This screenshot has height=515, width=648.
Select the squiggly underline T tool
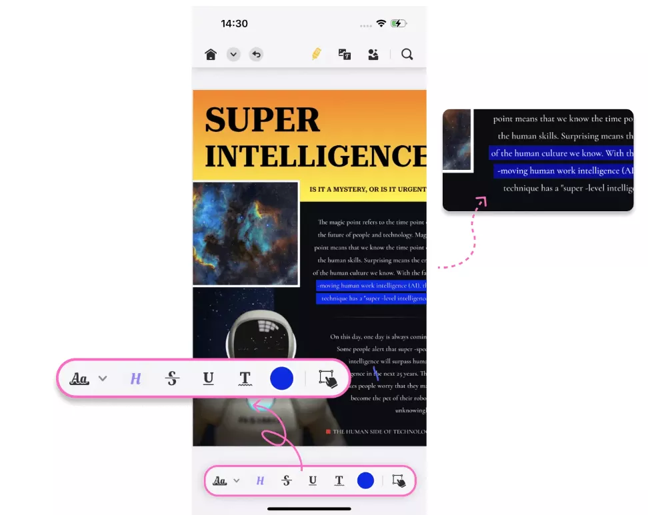click(x=245, y=378)
